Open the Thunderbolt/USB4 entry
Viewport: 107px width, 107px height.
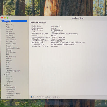coord(13,71)
